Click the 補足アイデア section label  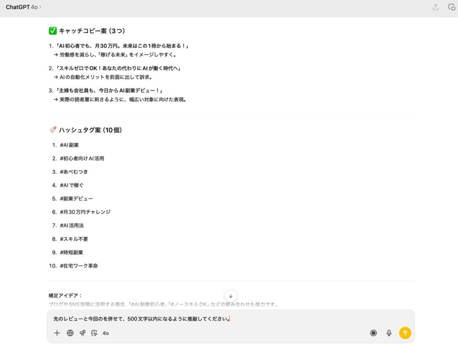(65, 296)
